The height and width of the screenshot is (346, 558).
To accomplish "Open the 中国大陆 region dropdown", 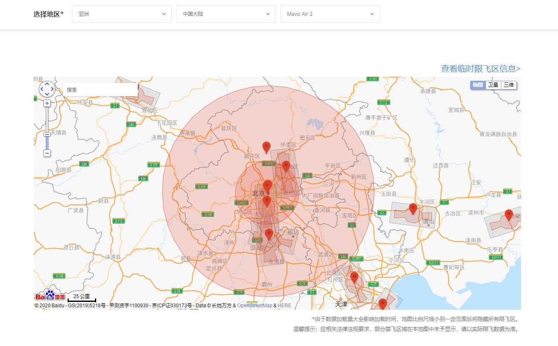I will 226,14.
